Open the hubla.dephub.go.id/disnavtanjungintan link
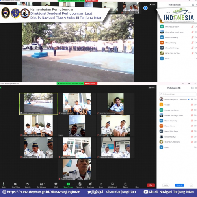197x197 pixels. click(x=44, y=192)
